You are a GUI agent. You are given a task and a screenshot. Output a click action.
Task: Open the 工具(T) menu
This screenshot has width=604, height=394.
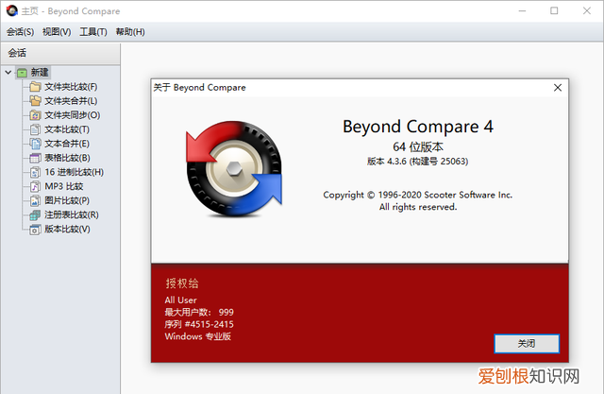(93, 32)
